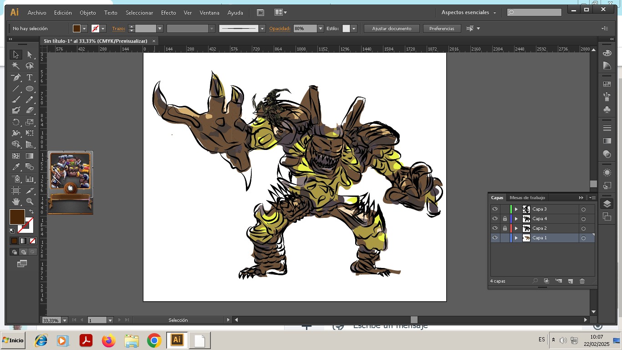Select the Blob Brush tool
The image size is (622, 350).
pyautogui.click(x=15, y=110)
